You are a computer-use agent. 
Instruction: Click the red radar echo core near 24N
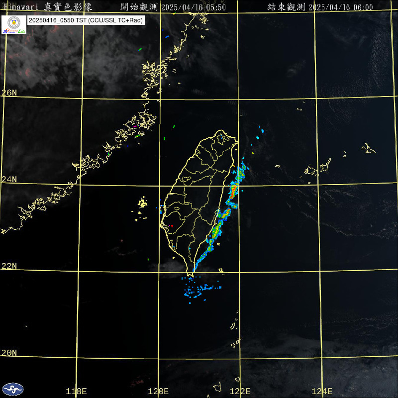[233, 192]
